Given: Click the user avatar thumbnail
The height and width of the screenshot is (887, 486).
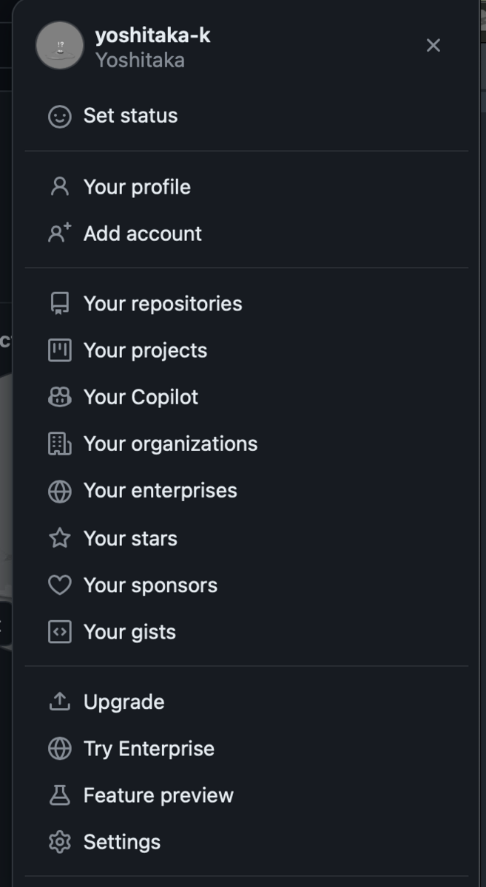Looking at the screenshot, I should [x=60, y=46].
